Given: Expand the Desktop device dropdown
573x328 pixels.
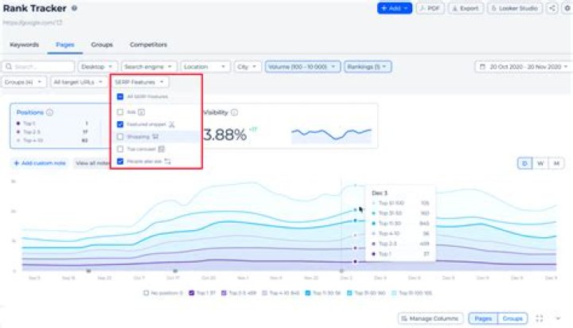Looking at the screenshot, I should pyautogui.click(x=97, y=67).
